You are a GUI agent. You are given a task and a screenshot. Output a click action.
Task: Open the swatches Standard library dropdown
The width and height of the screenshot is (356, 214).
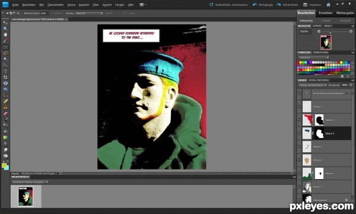pyautogui.click(x=313, y=58)
